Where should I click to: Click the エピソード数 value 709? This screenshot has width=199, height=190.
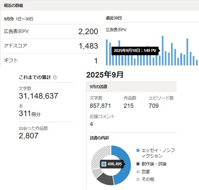[x=154, y=106]
